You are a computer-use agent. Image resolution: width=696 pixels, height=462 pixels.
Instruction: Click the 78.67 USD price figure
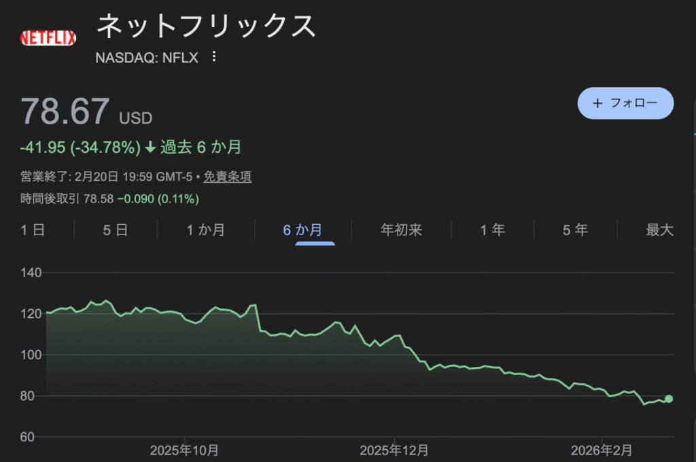(x=65, y=111)
